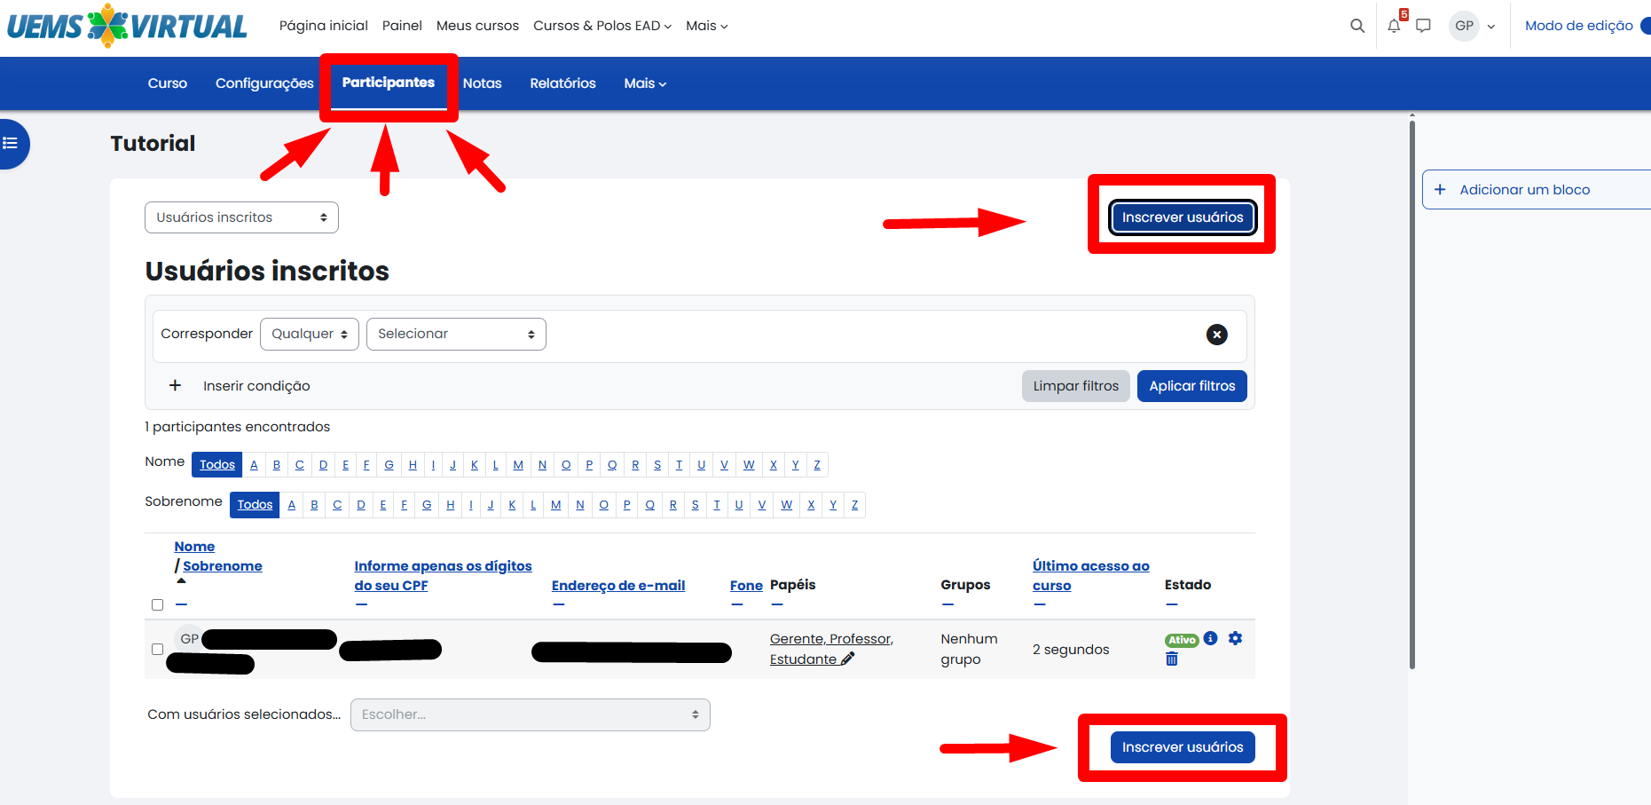Toggle Modo de edição switch
The height and width of the screenshot is (805, 1651).
tap(1644, 26)
